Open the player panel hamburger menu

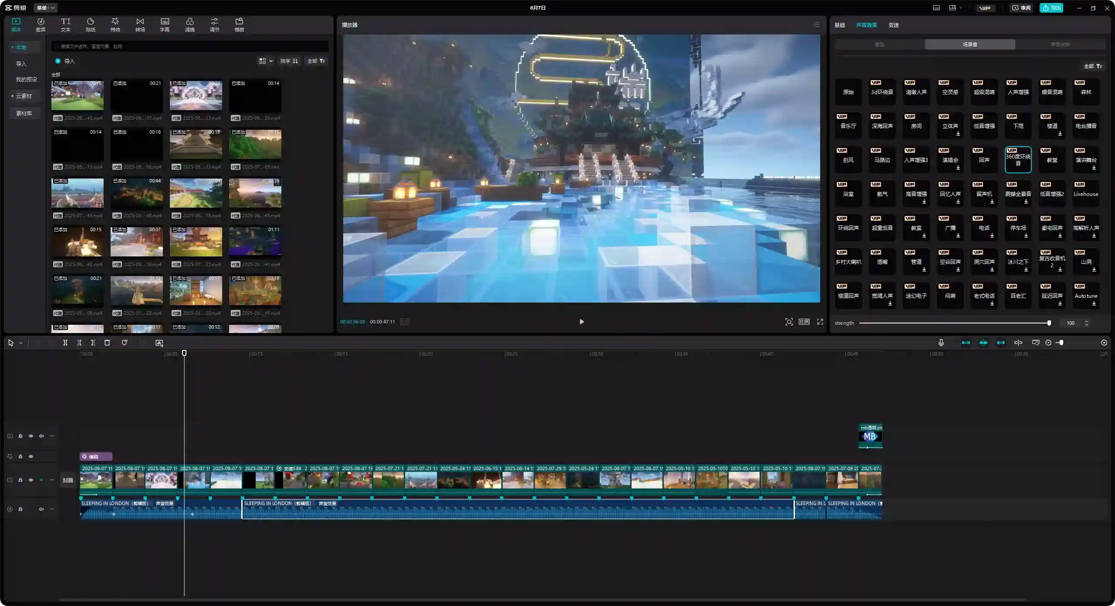pos(817,25)
